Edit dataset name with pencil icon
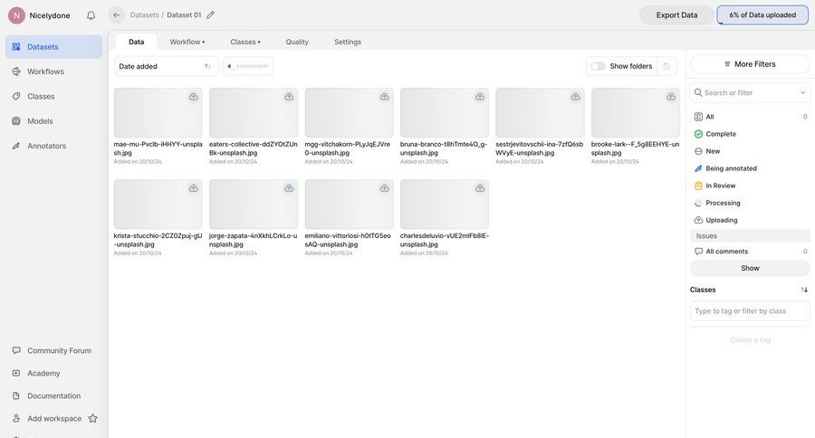This screenshot has height=438, width=815. click(x=210, y=15)
